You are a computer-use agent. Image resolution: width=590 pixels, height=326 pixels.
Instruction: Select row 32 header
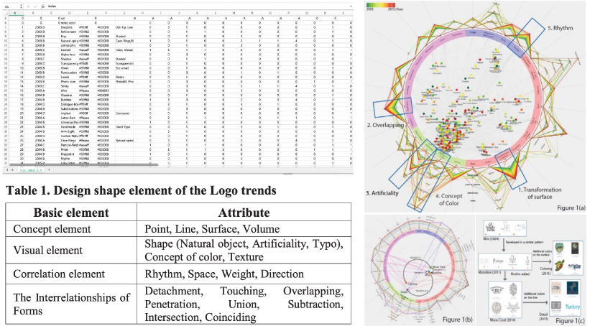click(6, 140)
